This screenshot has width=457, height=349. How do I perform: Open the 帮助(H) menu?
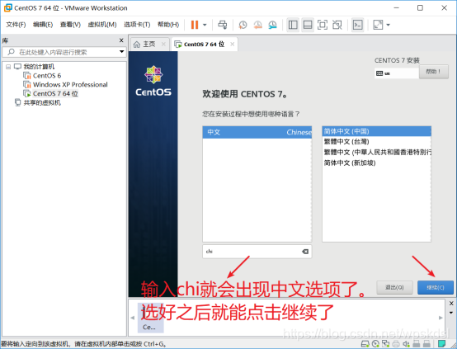coord(168,25)
